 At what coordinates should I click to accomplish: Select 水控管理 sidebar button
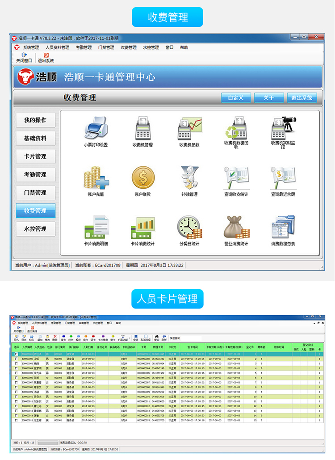click(x=35, y=229)
